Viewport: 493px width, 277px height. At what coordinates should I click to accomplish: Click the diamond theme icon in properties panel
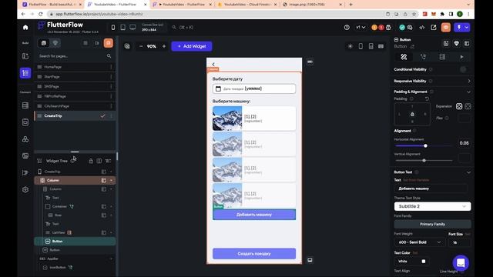click(456, 43)
